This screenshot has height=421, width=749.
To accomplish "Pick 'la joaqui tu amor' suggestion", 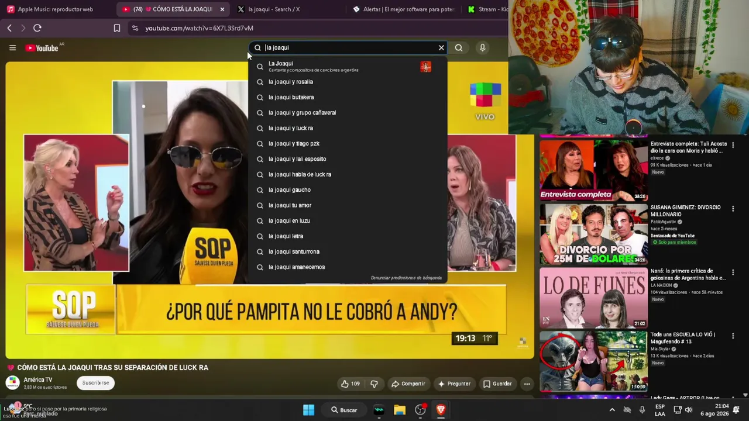I will click(x=348, y=205).
